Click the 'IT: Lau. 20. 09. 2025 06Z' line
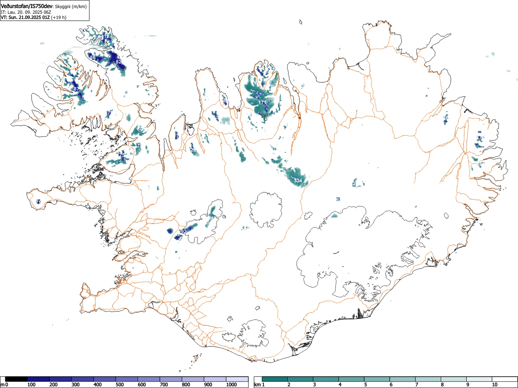The image size is (518, 388). click(26, 12)
